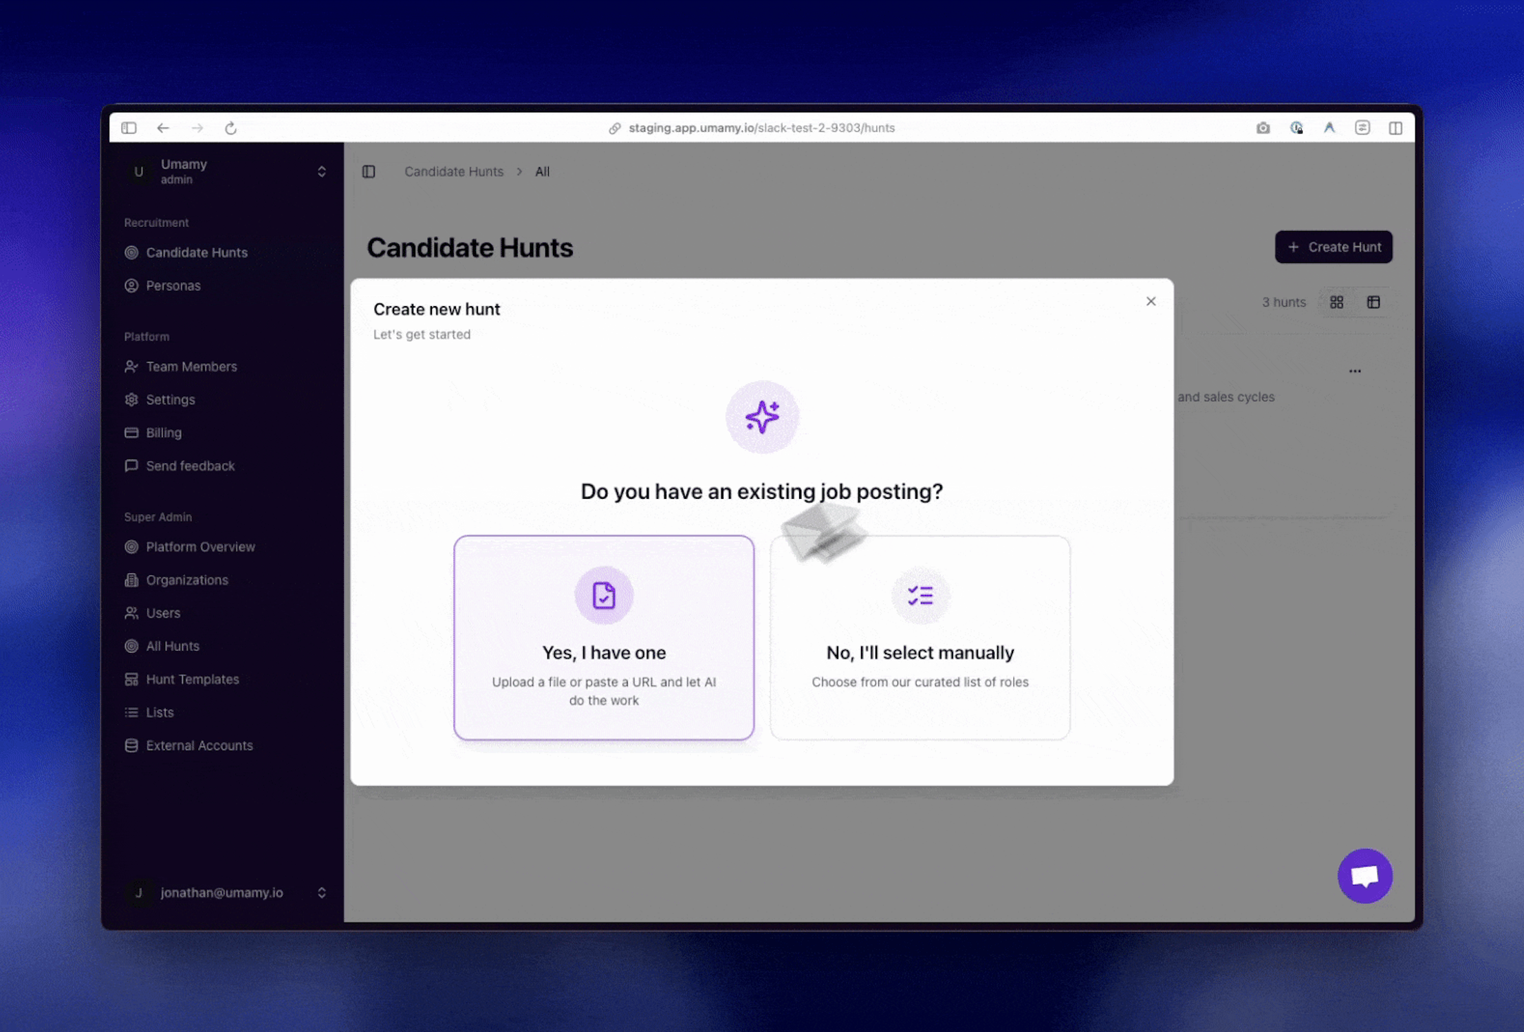Select the "Yes, I have one" option

pos(604,637)
